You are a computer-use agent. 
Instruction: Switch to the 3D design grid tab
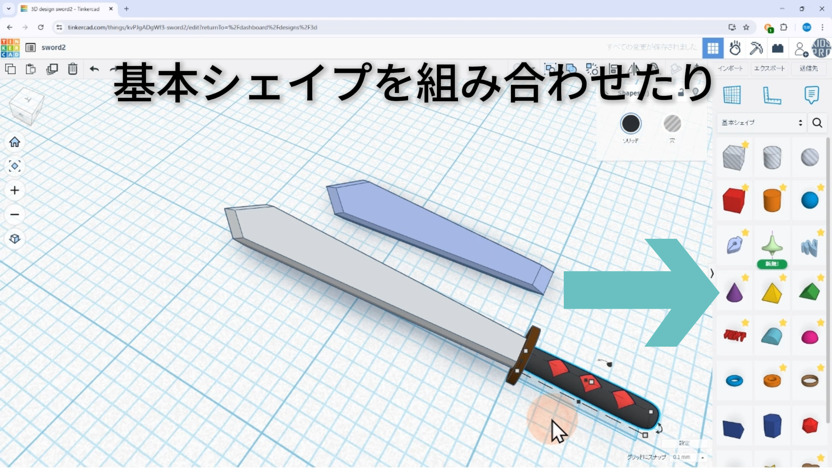713,48
